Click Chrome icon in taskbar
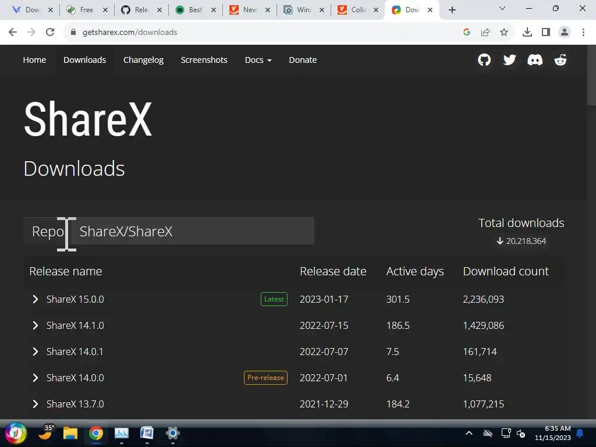Viewport: 596px width, 447px height. [x=96, y=433]
